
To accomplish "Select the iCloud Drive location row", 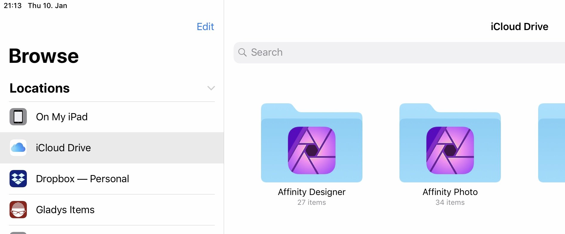I will 112,148.
